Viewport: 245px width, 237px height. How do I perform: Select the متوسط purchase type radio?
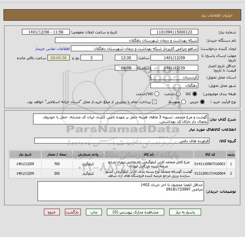(x=184, y=102)
